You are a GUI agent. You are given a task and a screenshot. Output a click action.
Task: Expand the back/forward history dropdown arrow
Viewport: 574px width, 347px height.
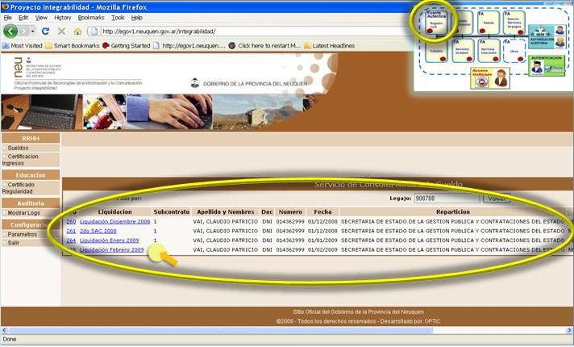(x=33, y=31)
